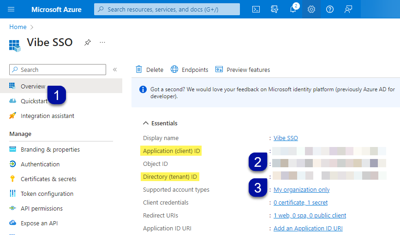Focus the top resource search bar
The height and width of the screenshot is (235, 400).
click(167, 9)
